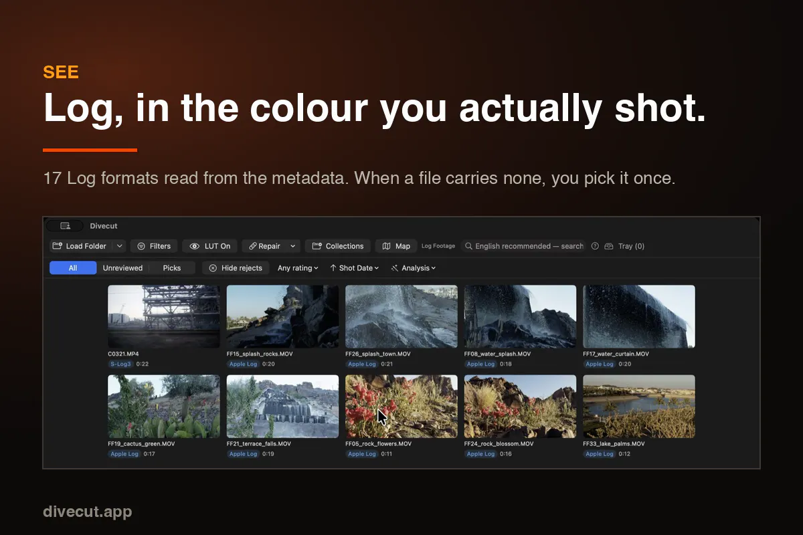The image size is (803, 535).
Task: Click the Apple Log badge under FF26_splash_town.MOV
Action: coord(361,364)
